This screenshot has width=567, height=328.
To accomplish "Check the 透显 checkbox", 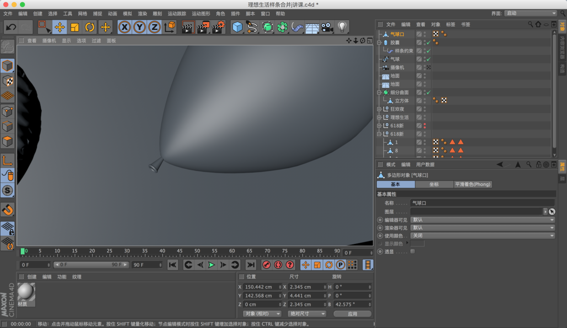I will tap(412, 252).
